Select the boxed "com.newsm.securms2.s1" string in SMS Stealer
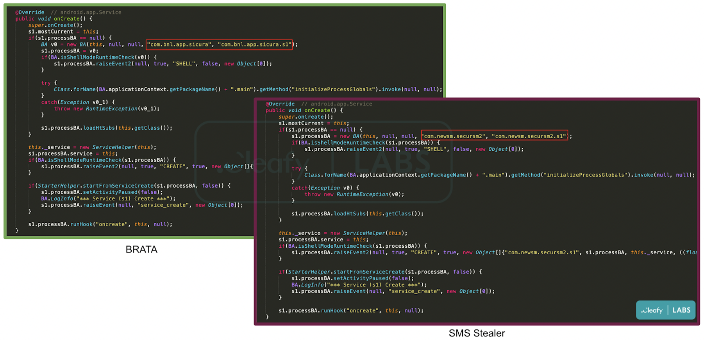The image size is (704, 340). coord(529,136)
